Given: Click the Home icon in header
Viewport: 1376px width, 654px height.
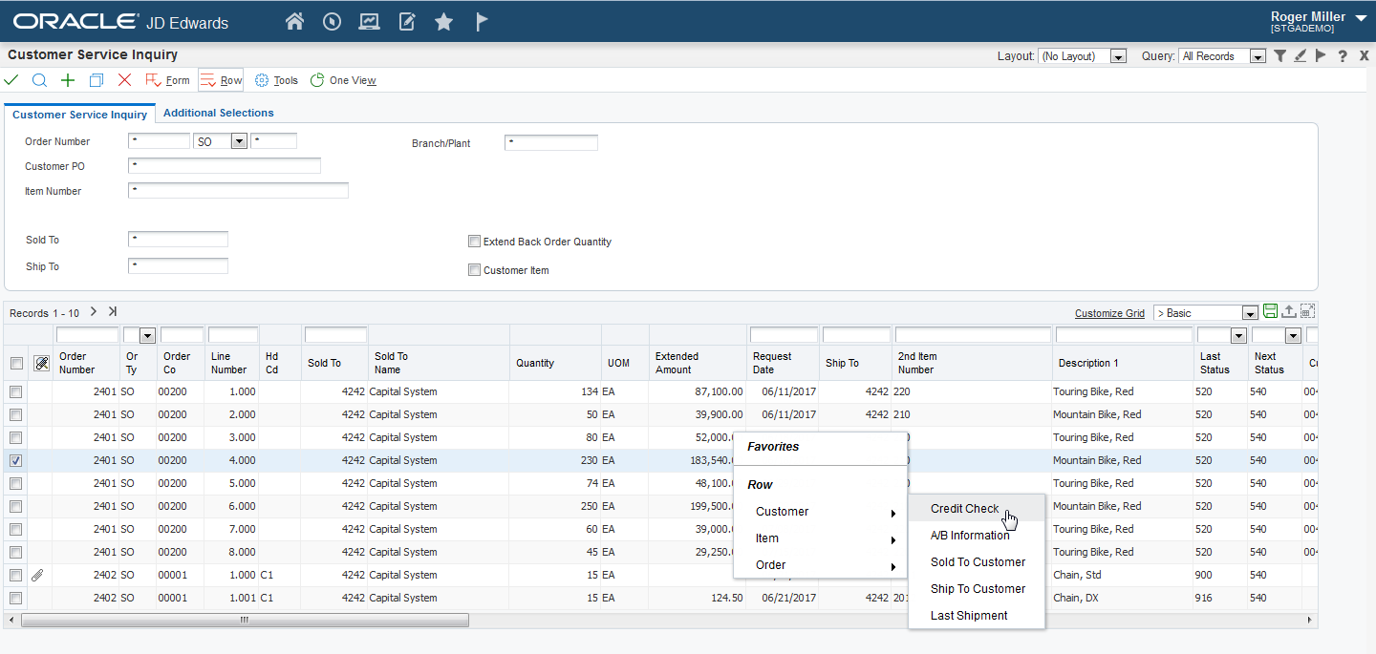Looking at the screenshot, I should (294, 21).
